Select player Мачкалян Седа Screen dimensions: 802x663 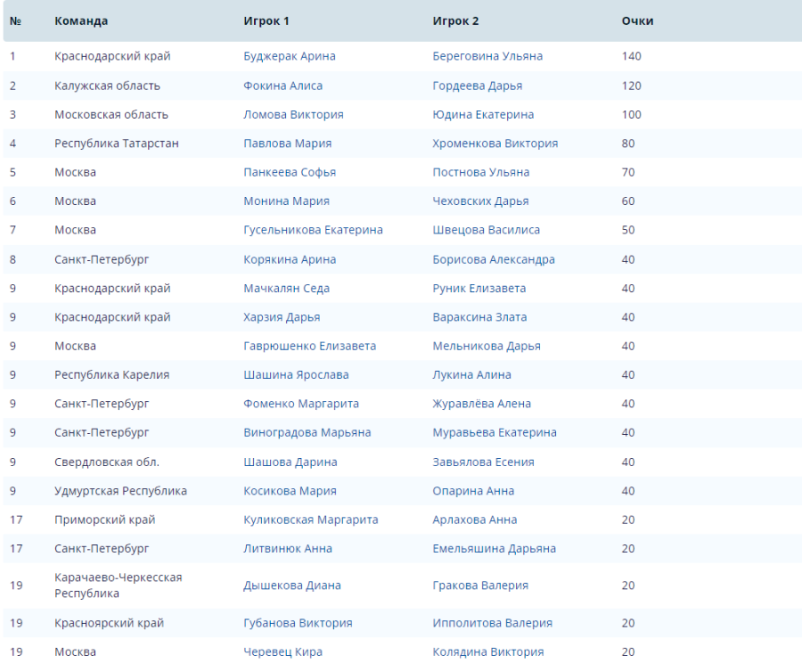(286, 288)
